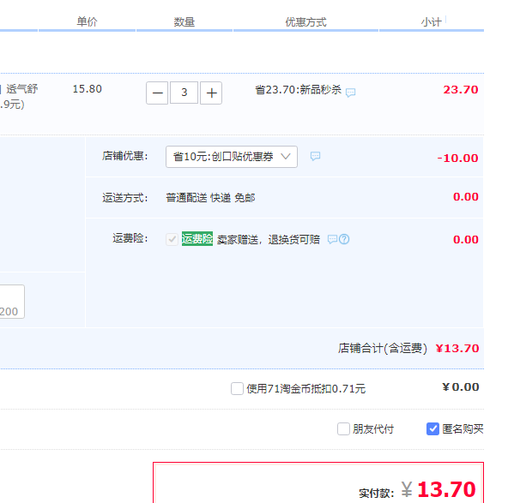Screen dimensions: 514x503
Task: Click comment icon next to 新品秒杀 discount
Action: click(350, 93)
